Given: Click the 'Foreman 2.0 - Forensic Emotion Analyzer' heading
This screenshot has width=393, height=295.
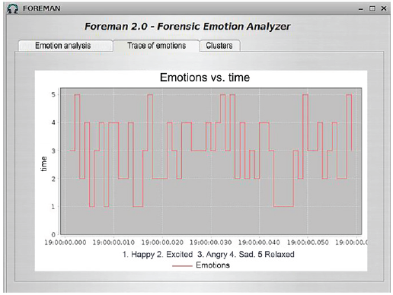Looking at the screenshot, I should [187, 27].
